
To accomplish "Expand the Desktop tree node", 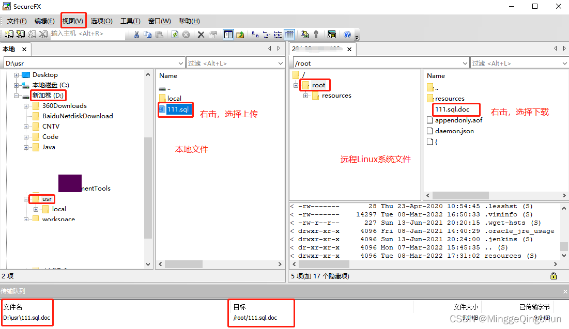I will coord(16,75).
